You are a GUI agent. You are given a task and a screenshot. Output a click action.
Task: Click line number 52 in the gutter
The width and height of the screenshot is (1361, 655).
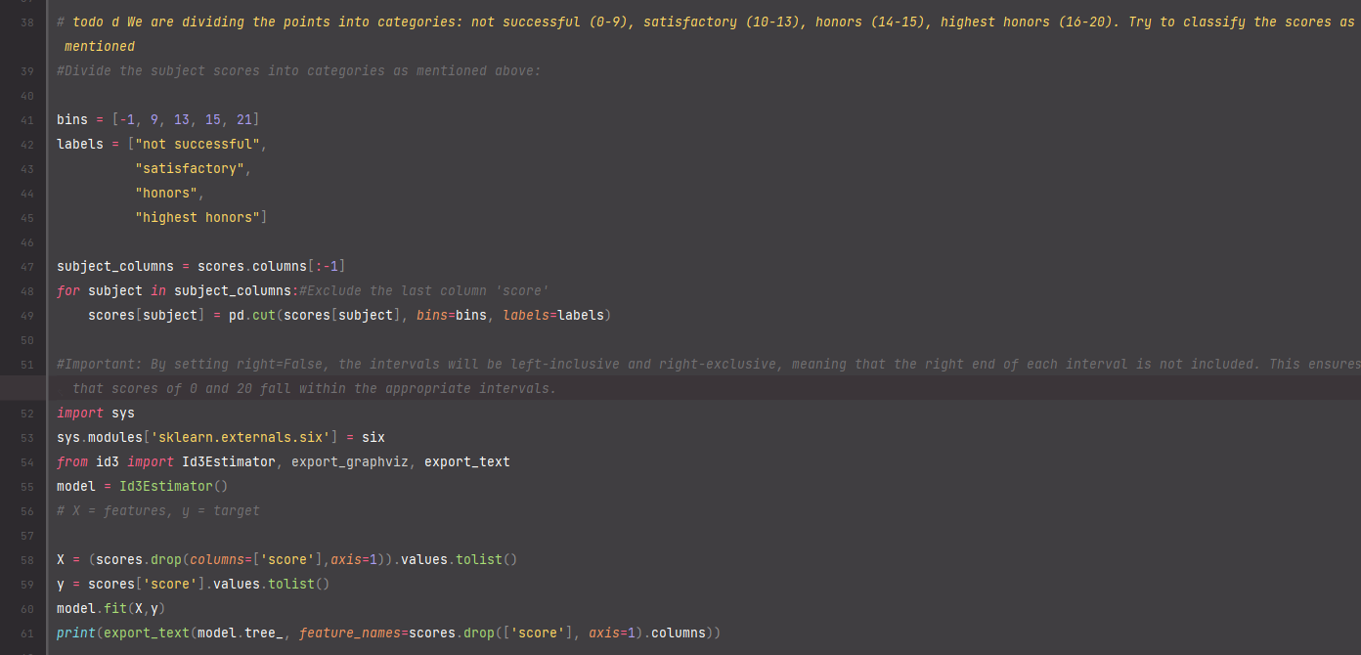point(26,413)
